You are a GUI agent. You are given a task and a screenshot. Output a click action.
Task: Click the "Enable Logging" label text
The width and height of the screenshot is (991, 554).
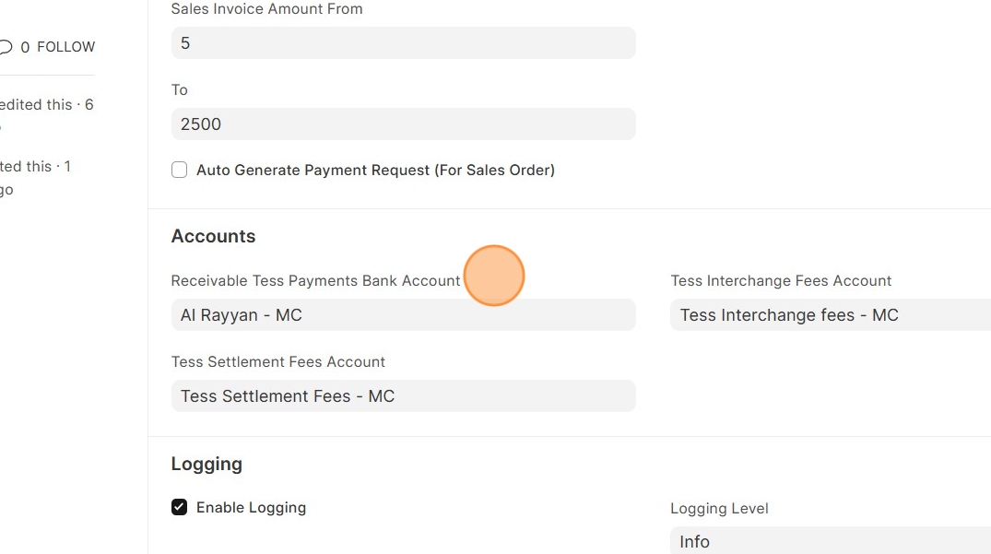point(251,508)
